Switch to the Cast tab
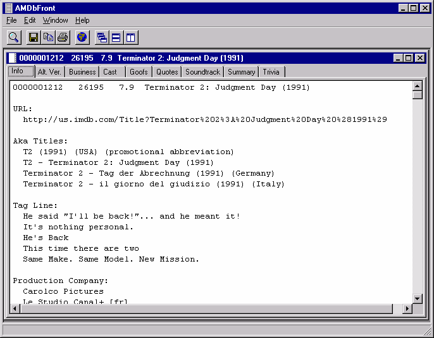434x338 pixels. pyautogui.click(x=113, y=72)
